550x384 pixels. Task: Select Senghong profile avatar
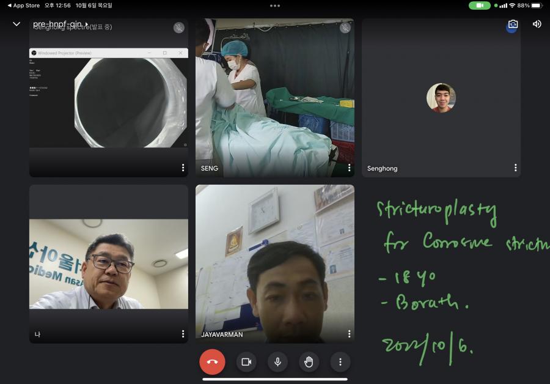click(441, 98)
